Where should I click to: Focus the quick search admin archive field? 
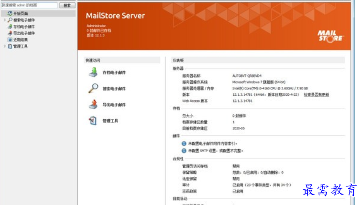coord(29,5)
